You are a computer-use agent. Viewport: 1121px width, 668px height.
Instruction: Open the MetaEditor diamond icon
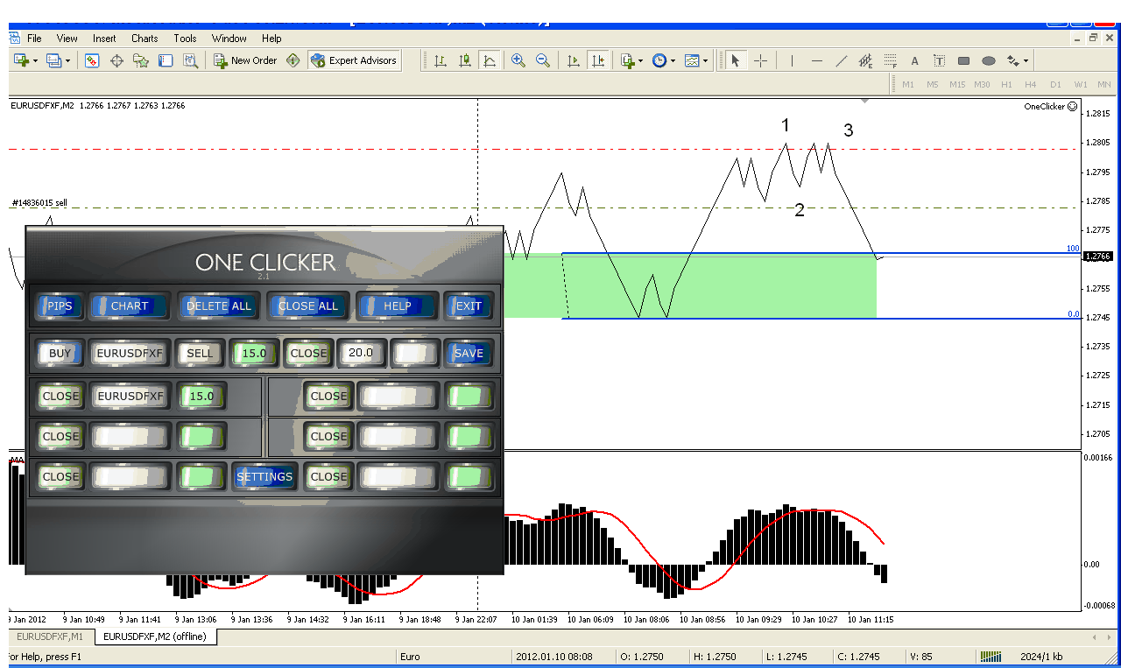[x=293, y=60]
